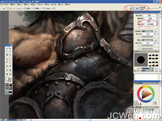Open the Weave selector in toolbox
This screenshot has width=162, height=121.
tap(10, 88)
